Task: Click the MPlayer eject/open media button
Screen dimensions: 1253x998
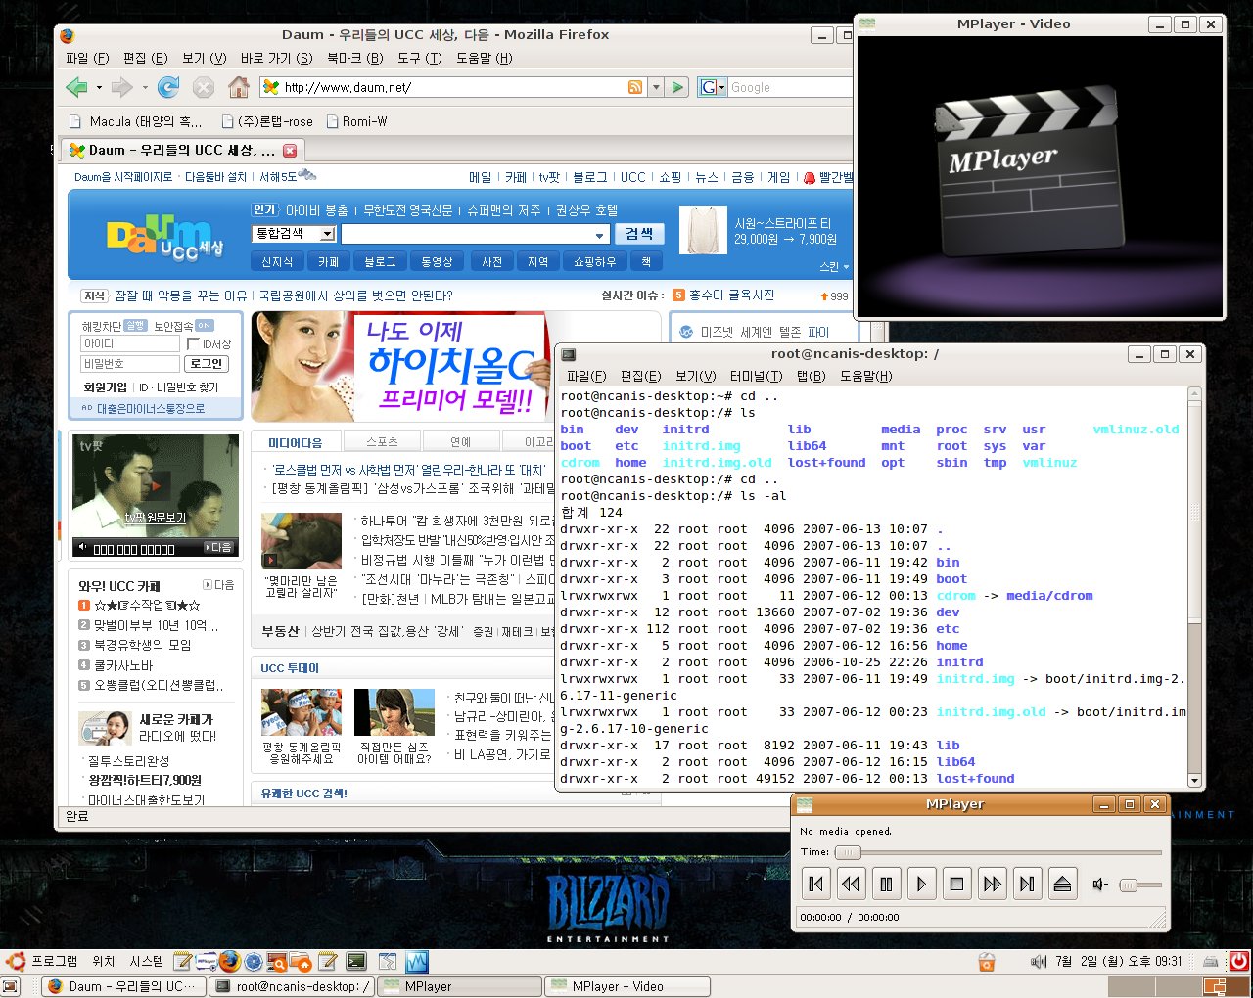Action: coord(1062,885)
